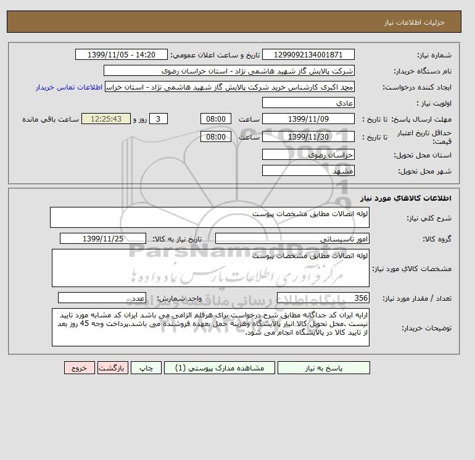Click the نام دستگاه خریدار field

(229, 70)
